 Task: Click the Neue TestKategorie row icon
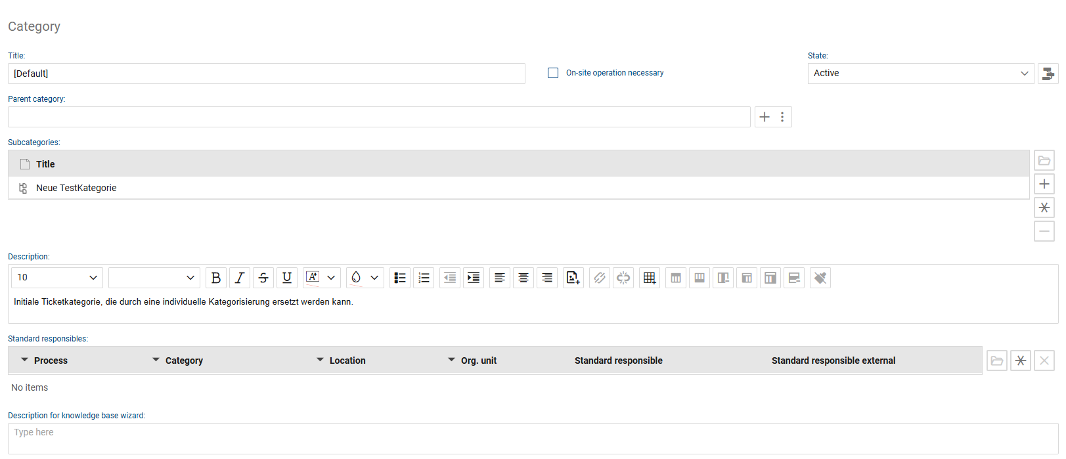click(x=23, y=188)
